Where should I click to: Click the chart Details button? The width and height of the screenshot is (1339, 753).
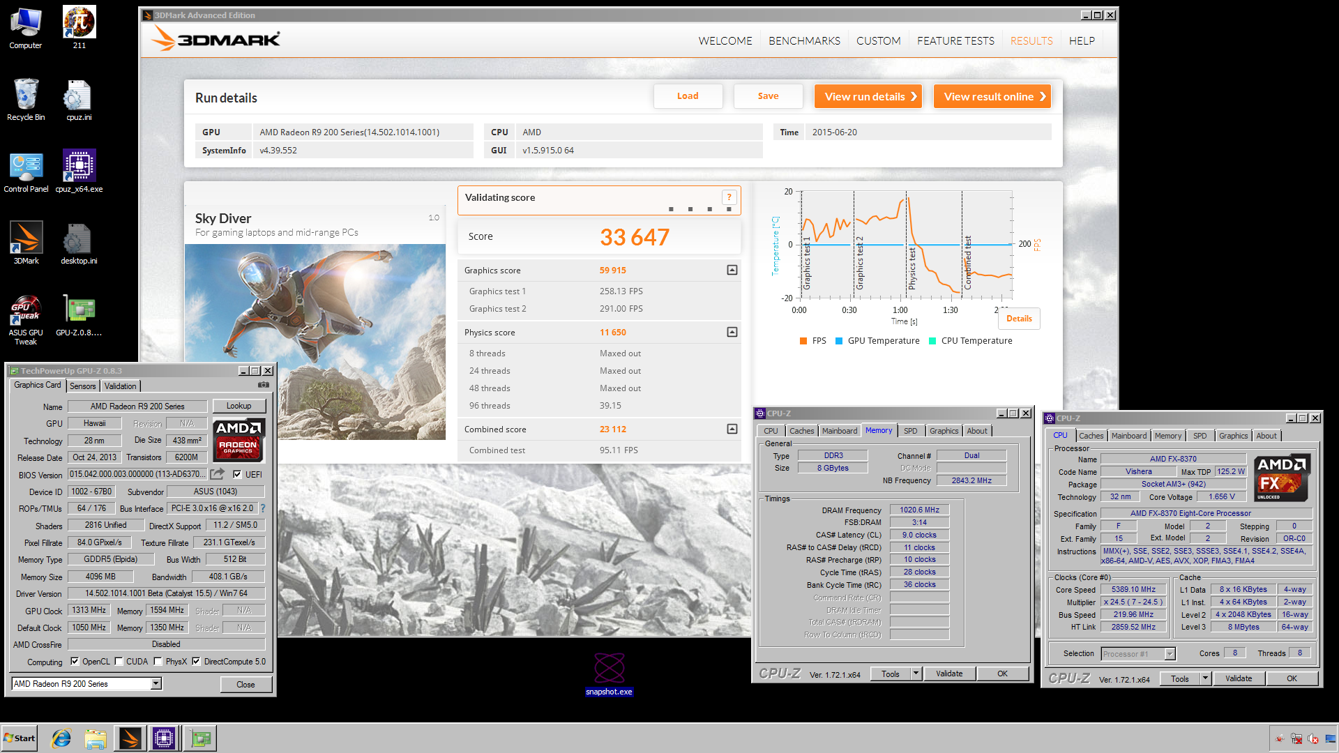point(1019,319)
